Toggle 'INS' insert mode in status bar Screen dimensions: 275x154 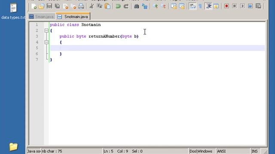(x=255, y=151)
